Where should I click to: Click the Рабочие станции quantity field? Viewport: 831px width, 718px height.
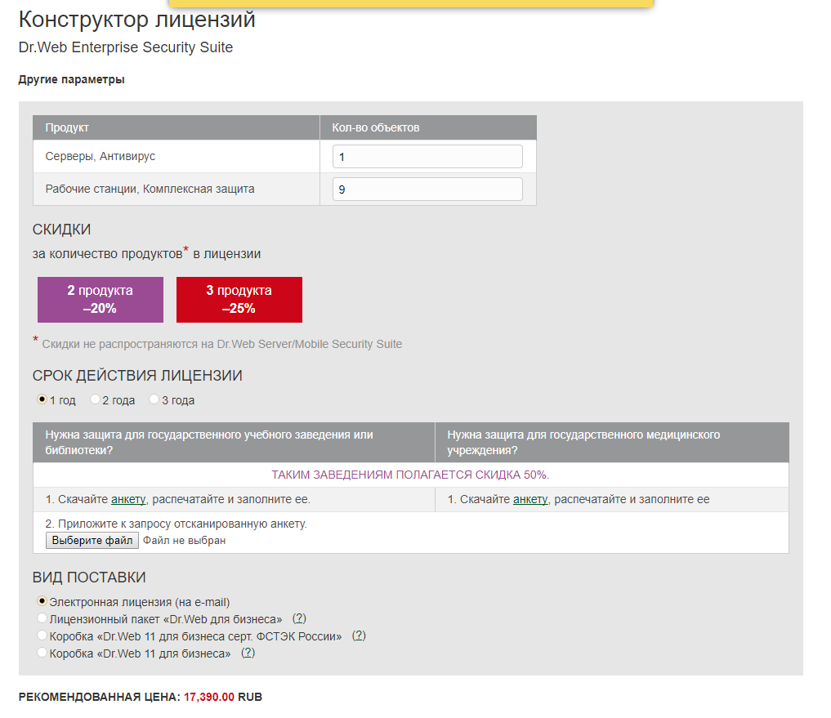[427, 190]
